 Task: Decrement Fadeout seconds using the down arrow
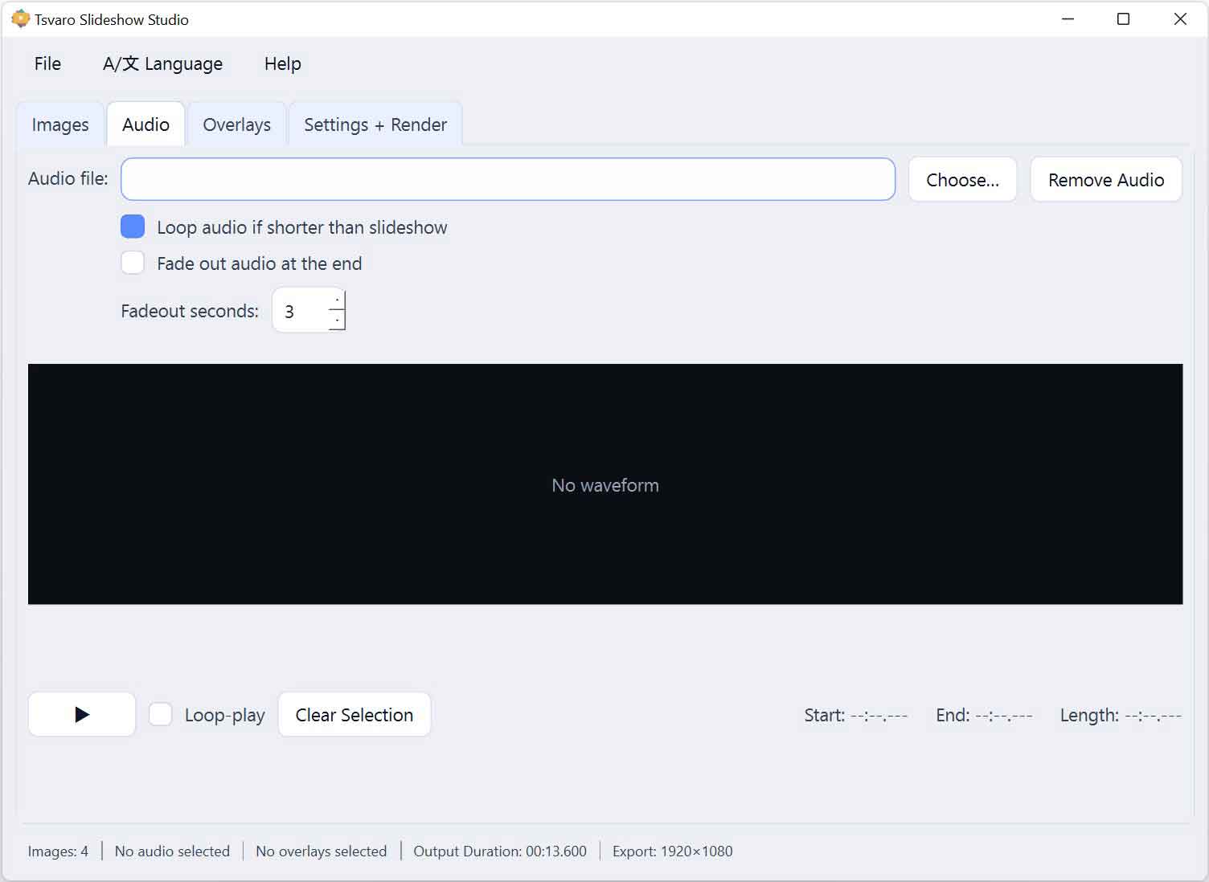pyautogui.click(x=337, y=321)
